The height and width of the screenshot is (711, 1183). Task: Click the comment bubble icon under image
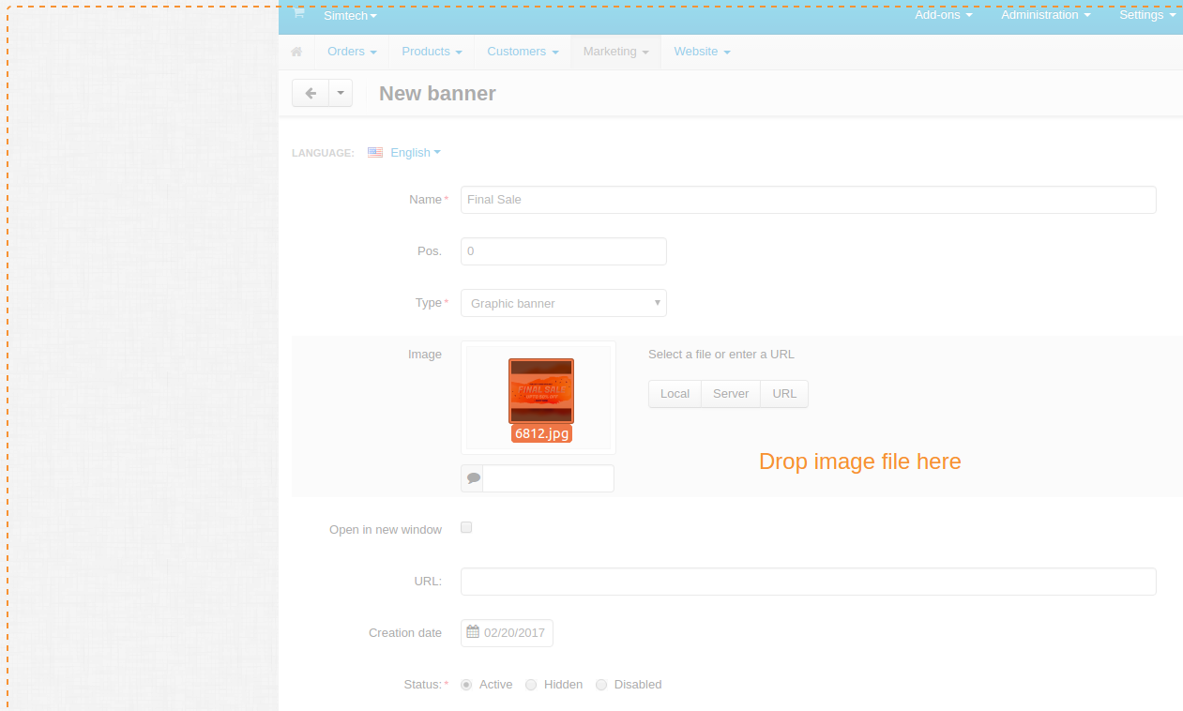[x=473, y=478]
